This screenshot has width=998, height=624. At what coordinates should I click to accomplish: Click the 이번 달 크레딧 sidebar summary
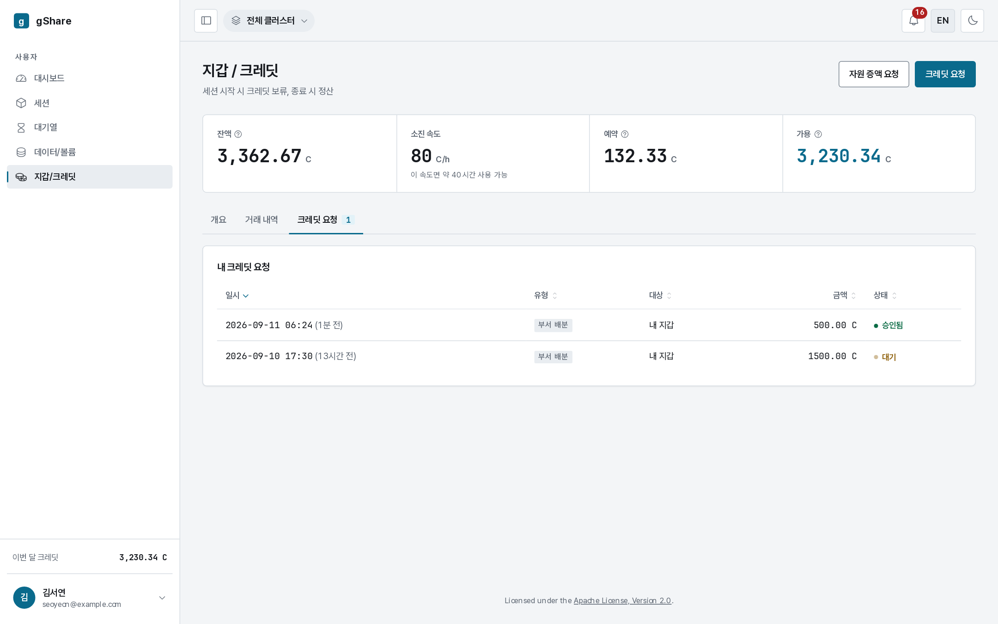[90, 557]
